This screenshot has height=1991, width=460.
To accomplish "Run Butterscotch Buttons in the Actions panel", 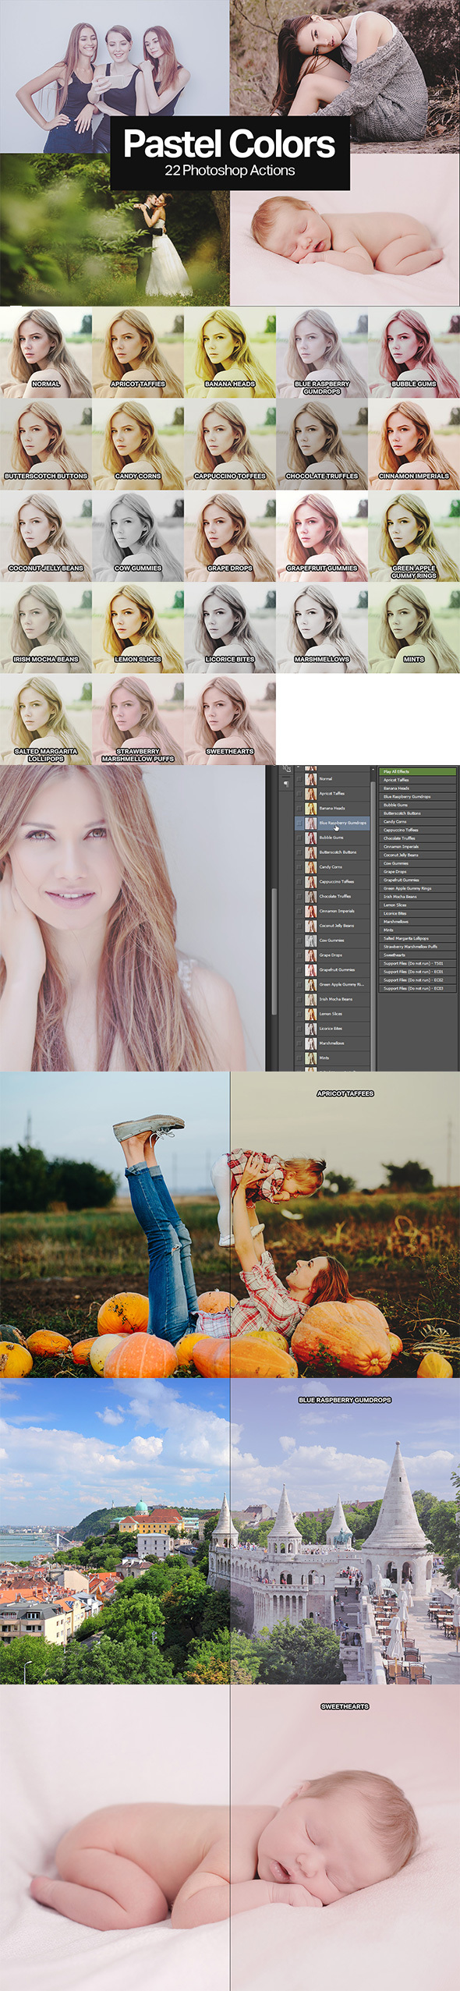I will (418, 813).
